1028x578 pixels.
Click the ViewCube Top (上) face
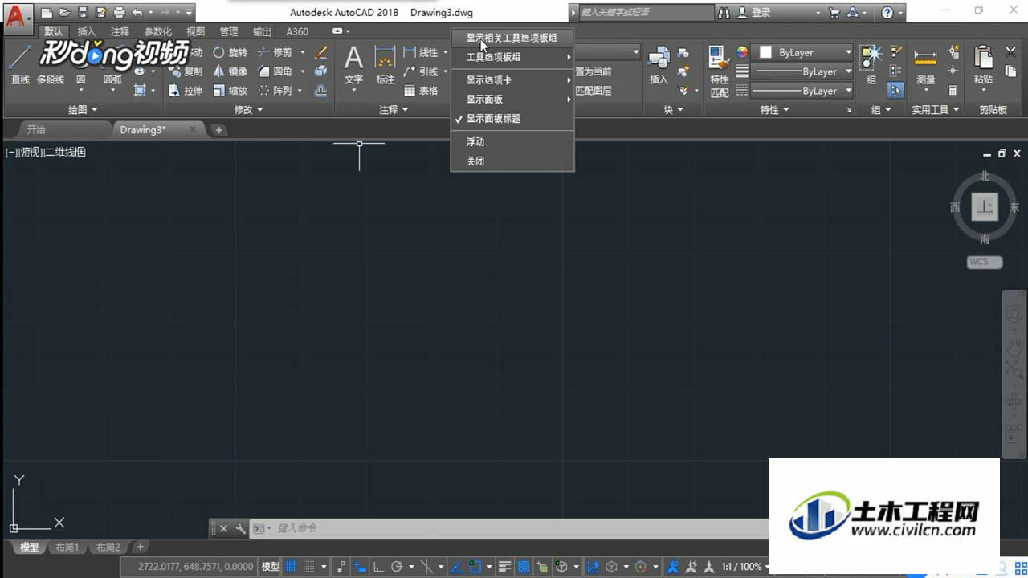(985, 206)
